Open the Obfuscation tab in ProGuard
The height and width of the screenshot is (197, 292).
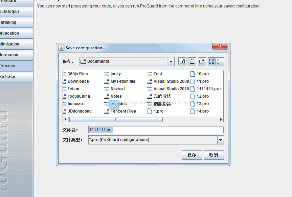(16, 33)
